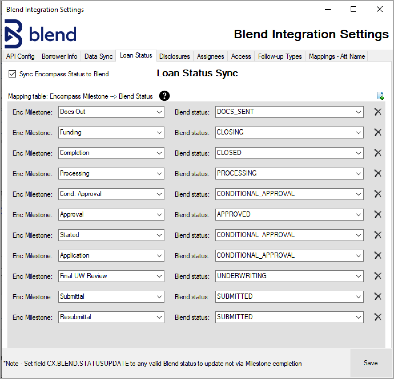394x379 pixels.
Task: Select the Loan Status tab
Action: [136, 55]
